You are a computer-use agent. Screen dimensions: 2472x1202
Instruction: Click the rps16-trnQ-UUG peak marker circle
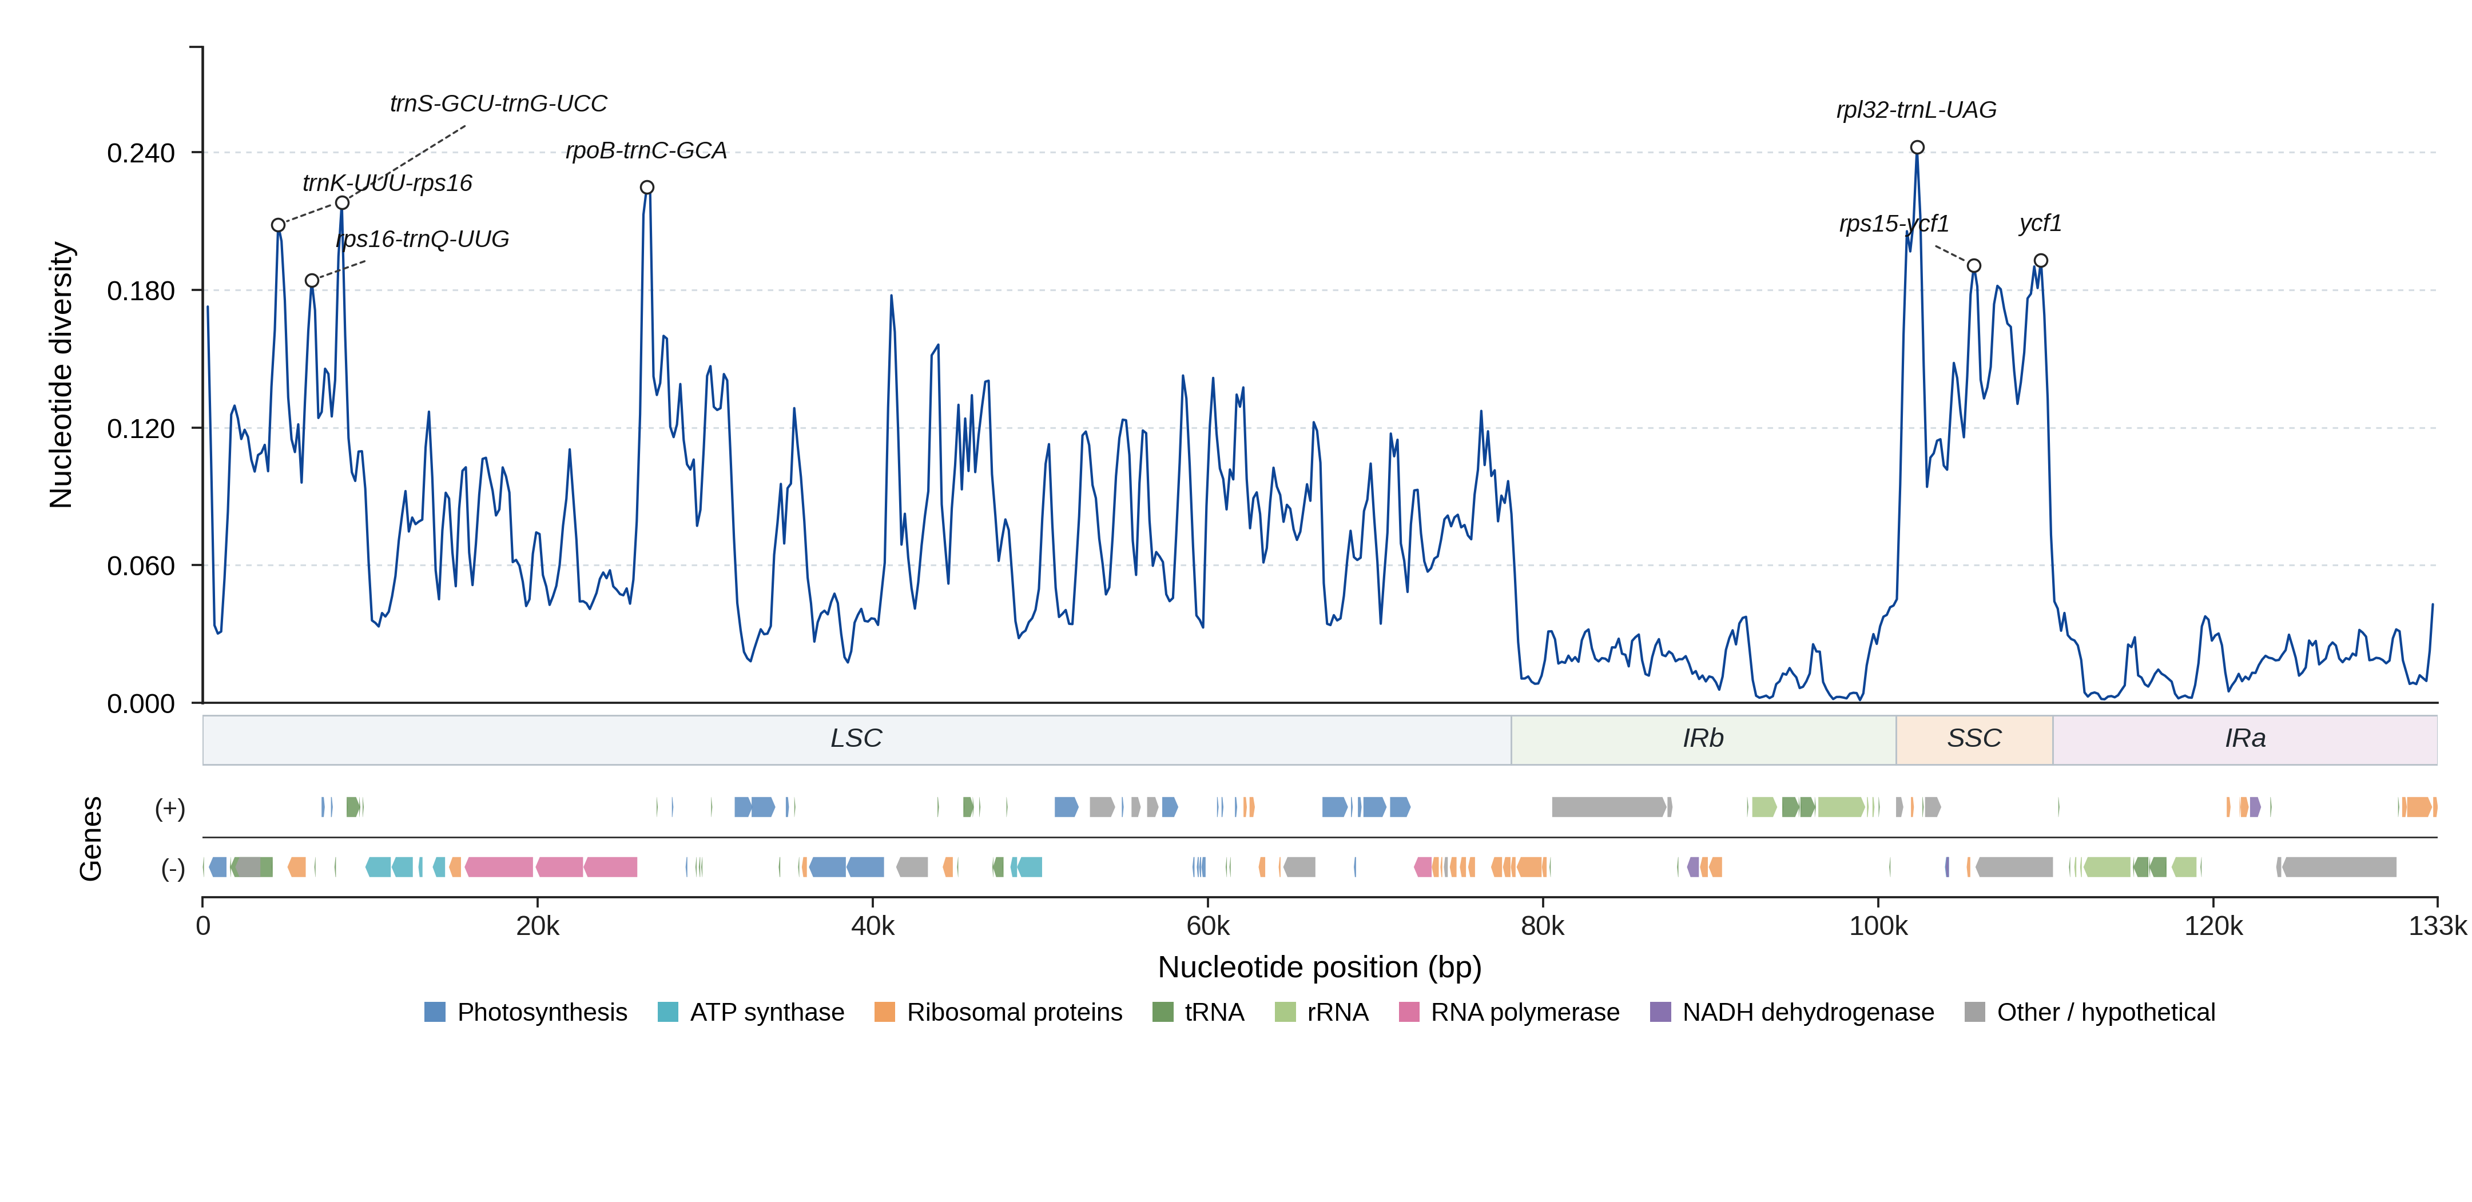pos(312,281)
